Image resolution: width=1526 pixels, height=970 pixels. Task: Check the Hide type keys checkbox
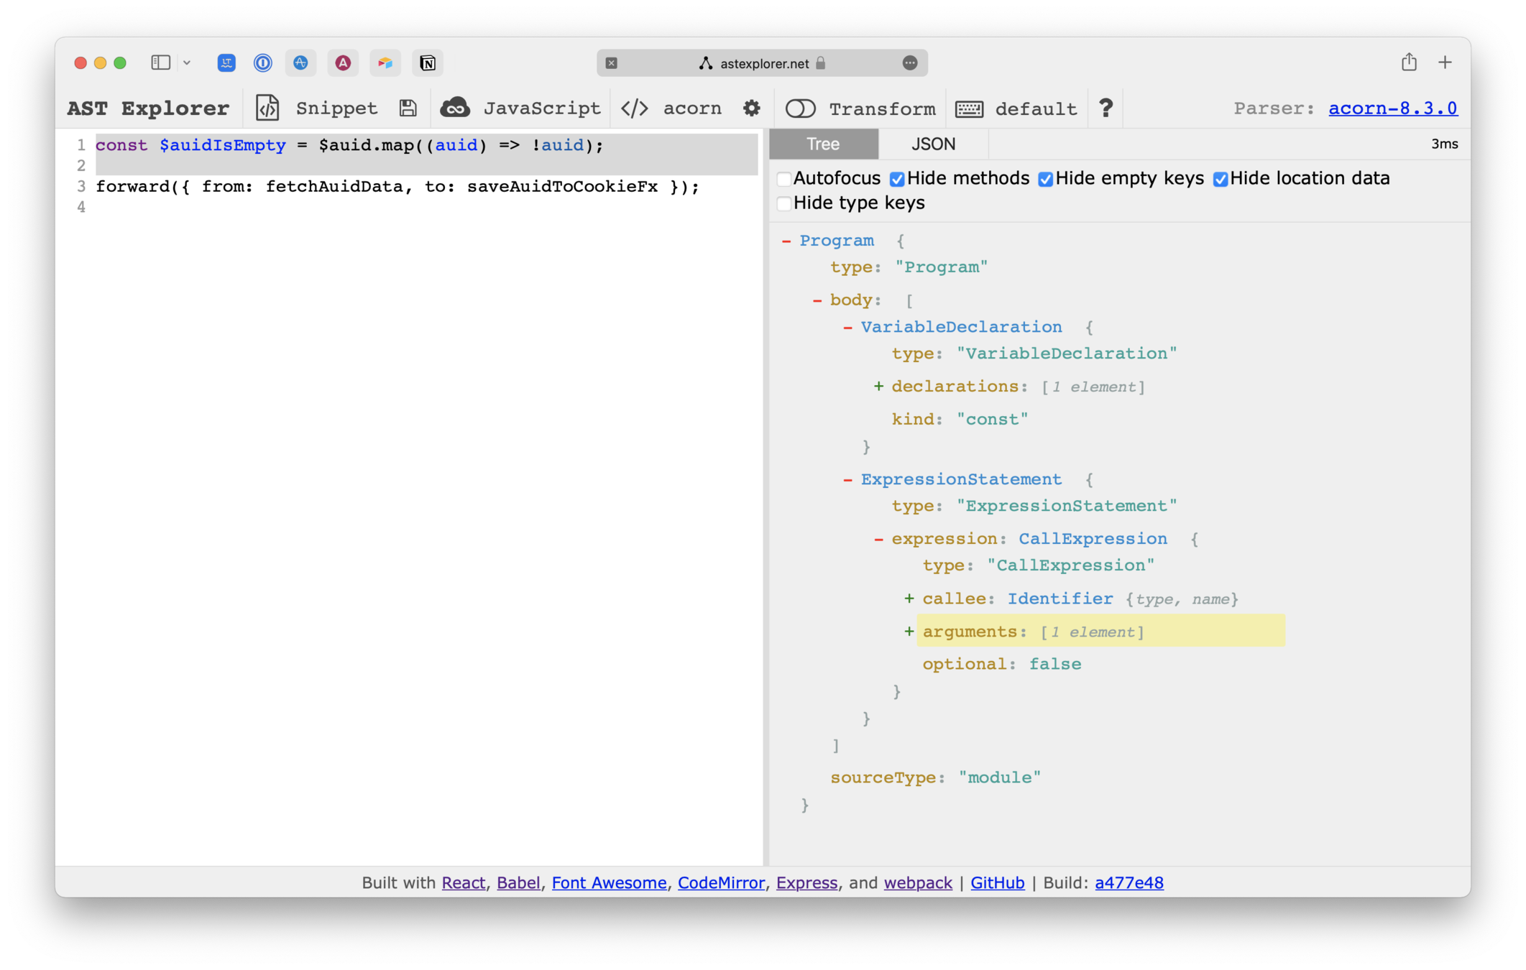pyautogui.click(x=784, y=203)
